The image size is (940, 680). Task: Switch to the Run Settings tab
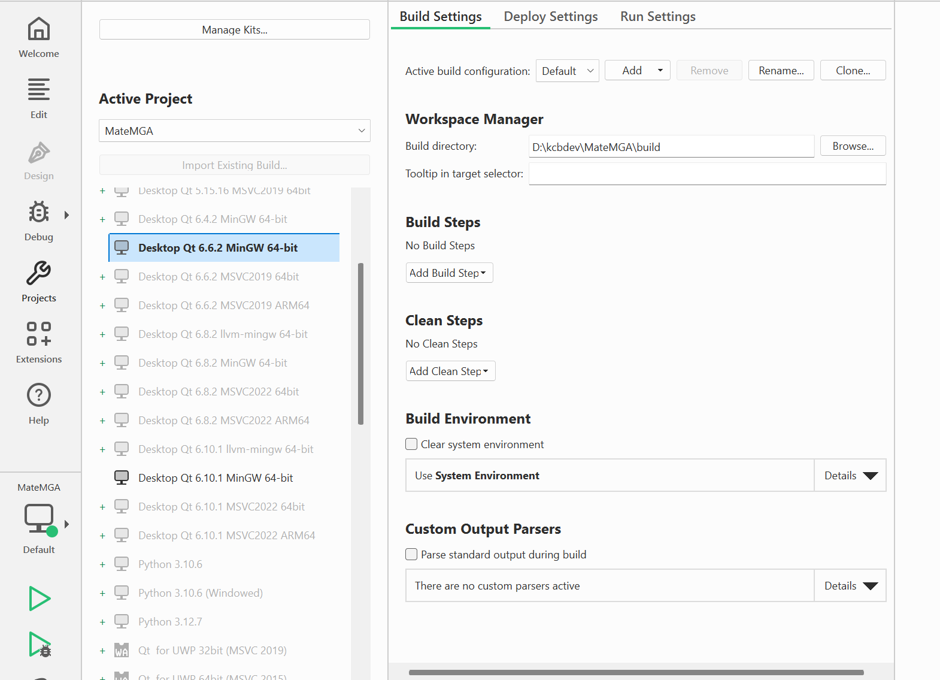(x=657, y=17)
